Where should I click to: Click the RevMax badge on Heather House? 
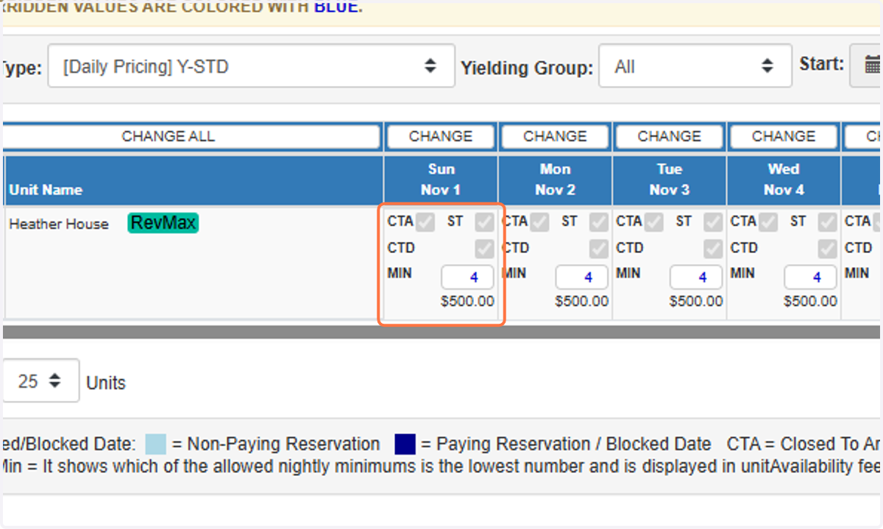[163, 222]
